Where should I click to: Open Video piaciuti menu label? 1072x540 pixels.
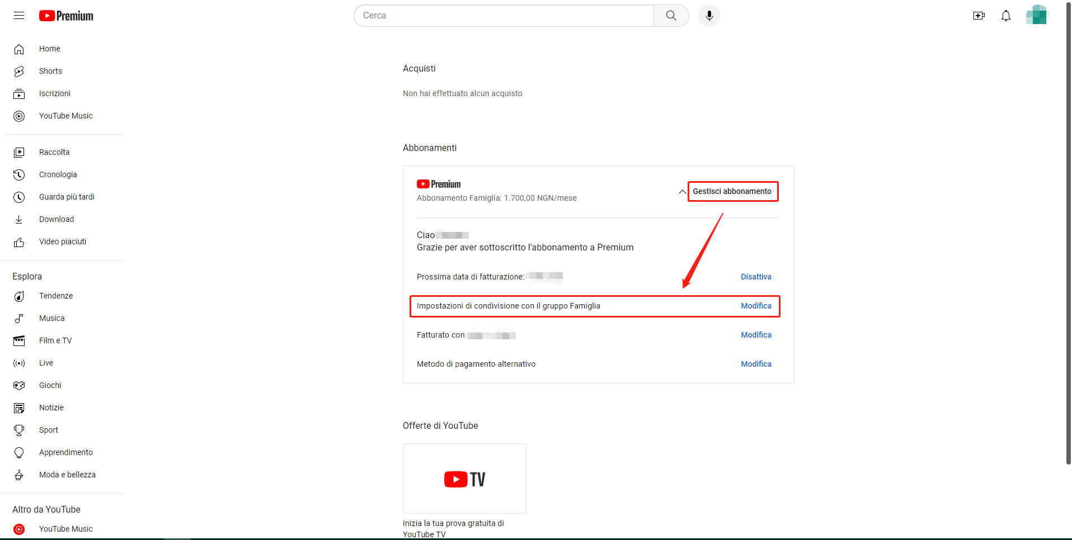63,241
